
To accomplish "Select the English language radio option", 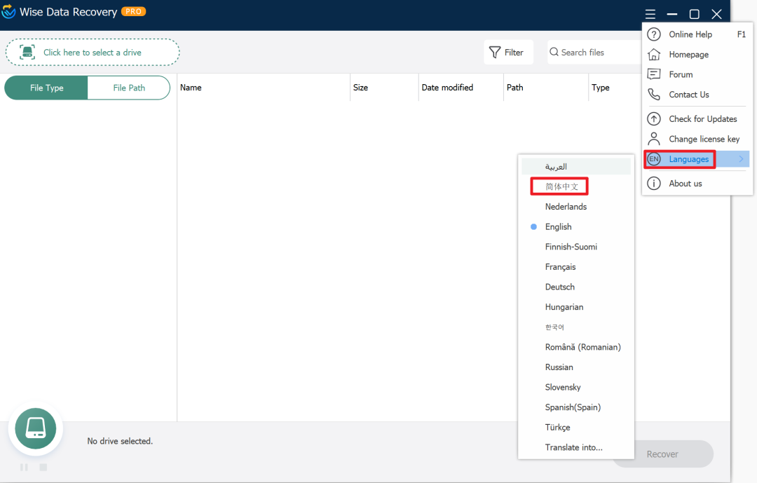I will [x=533, y=226].
